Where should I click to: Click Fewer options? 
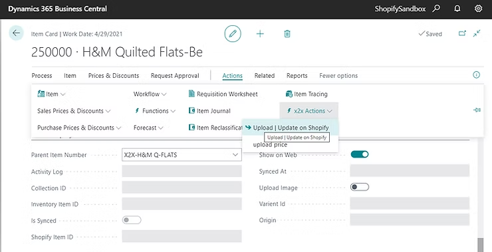(338, 76)
